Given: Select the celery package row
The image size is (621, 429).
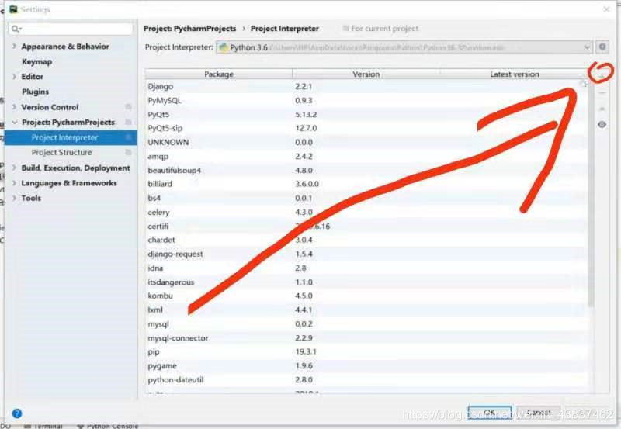Looking at the screenshot, I should click(366, 212).
